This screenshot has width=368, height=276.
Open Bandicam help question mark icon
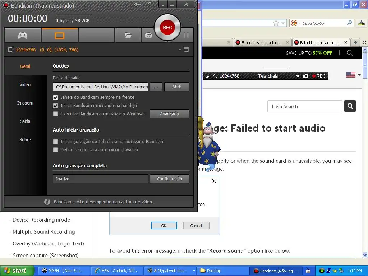pyautogui.click(x=149, y=4)
